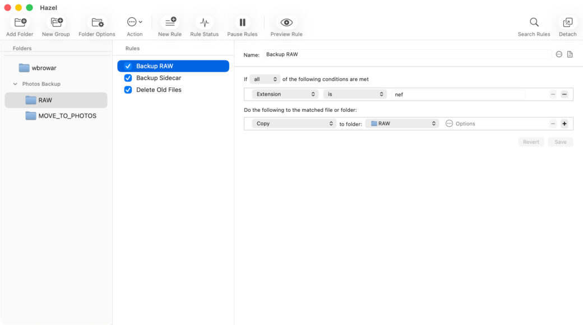Viewport: 583px width, 325px height.
Task: Click the Folders column header
Action: [x=22, y=48]
